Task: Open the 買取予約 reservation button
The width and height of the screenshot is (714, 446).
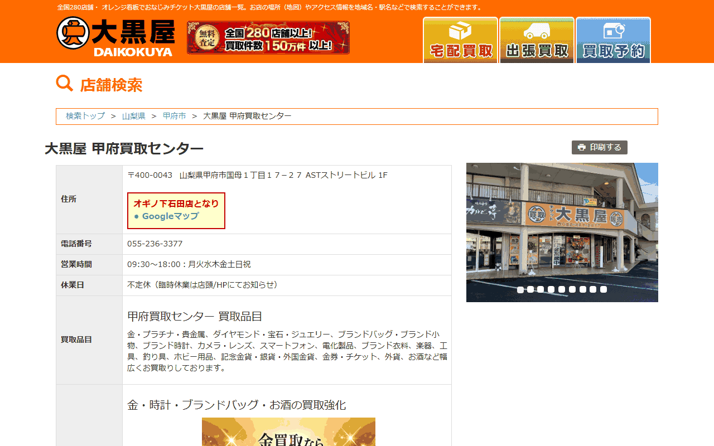Action: [613, 40]
